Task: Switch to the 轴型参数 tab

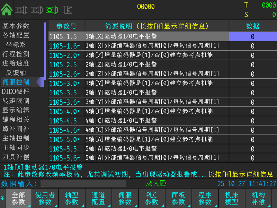Action: (x=72, y=198)
